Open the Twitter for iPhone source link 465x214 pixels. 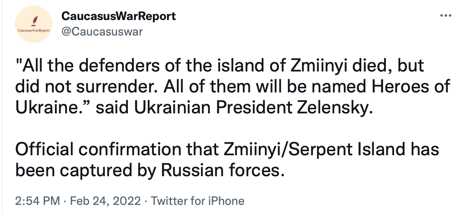point(197,201)
